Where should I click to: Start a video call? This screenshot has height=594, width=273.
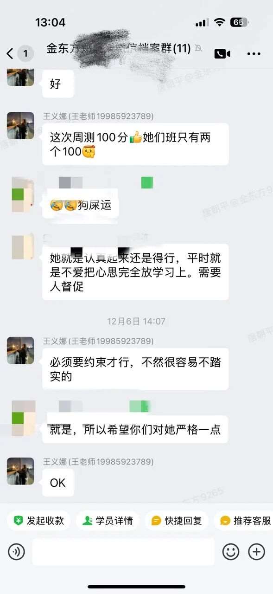[x=222, y=54]
